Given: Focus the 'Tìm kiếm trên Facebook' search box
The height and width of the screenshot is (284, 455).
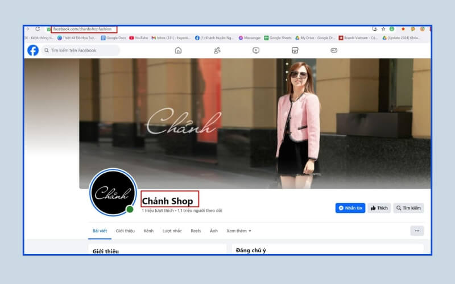Looking at the screenshot, I should click(x=80, y=51).
